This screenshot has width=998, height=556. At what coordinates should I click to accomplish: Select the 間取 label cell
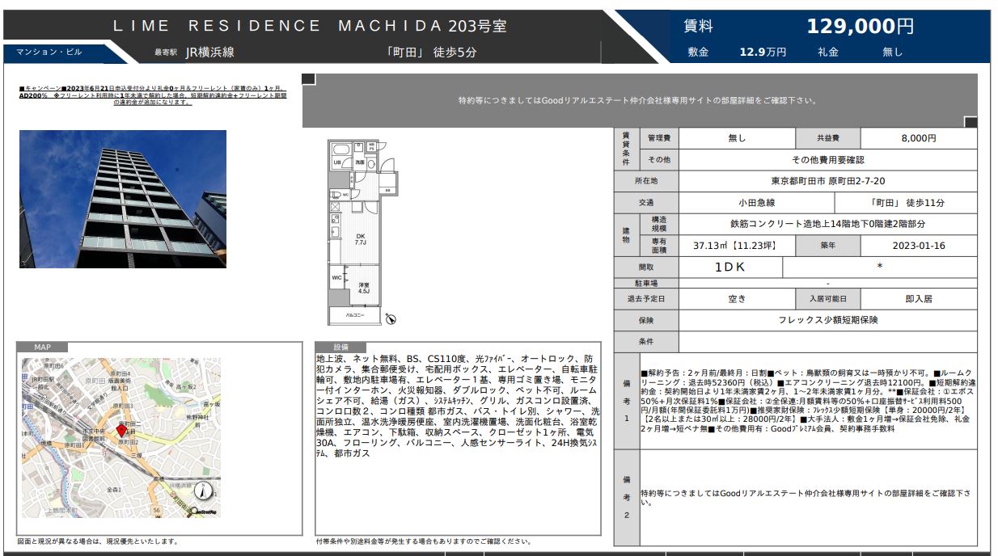pyautogui.click(x=645, y=267)
